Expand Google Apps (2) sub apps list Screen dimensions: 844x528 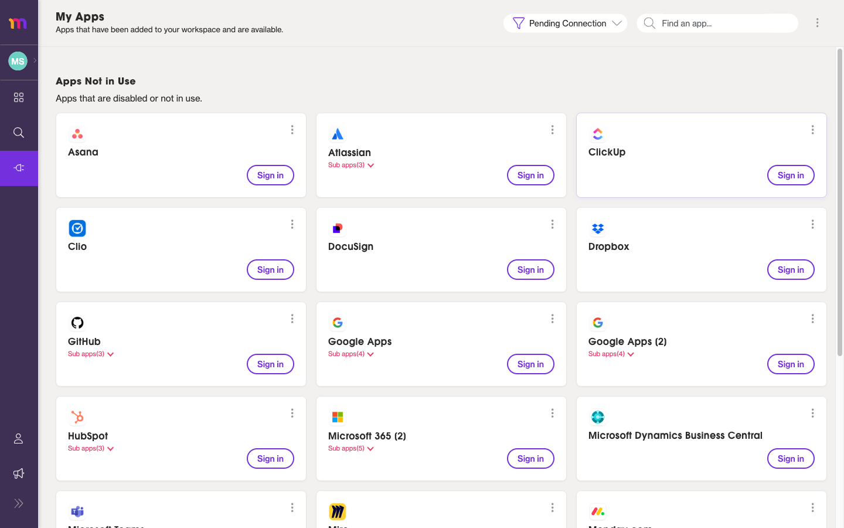(x=611, y=354)
